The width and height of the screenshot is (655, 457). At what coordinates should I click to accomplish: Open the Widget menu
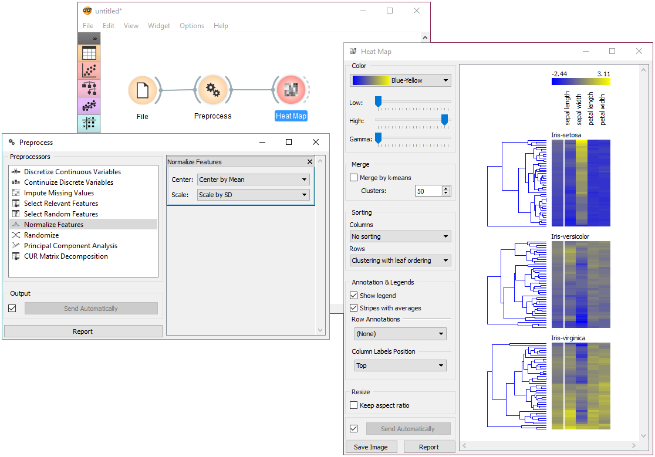158,26
